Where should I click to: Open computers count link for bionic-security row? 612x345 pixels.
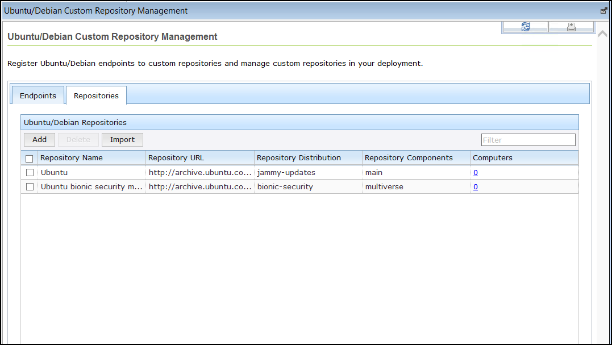pyautogui.click(x=476, y=187)
